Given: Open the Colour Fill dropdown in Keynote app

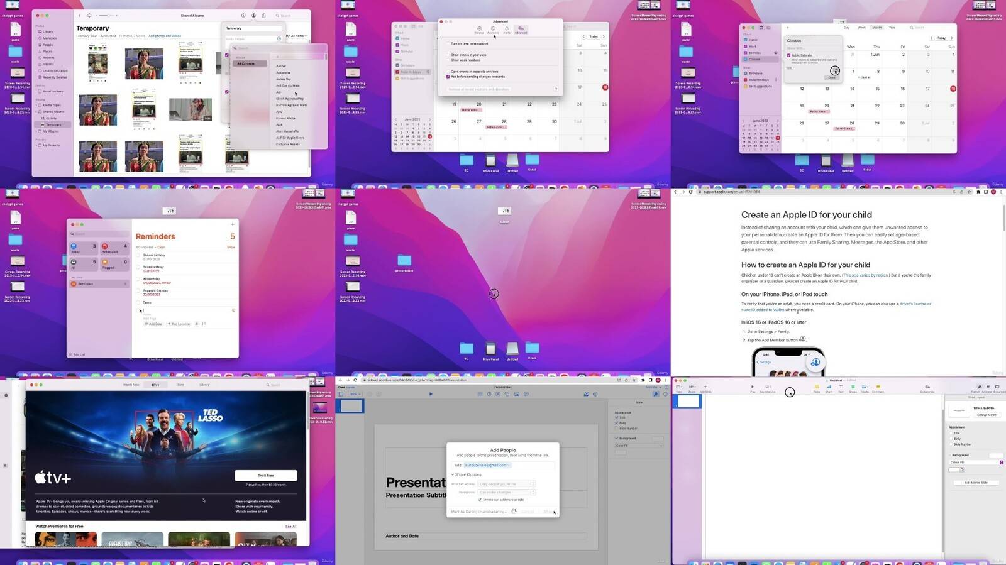Looking at the screenshot, I should [975, 463].
